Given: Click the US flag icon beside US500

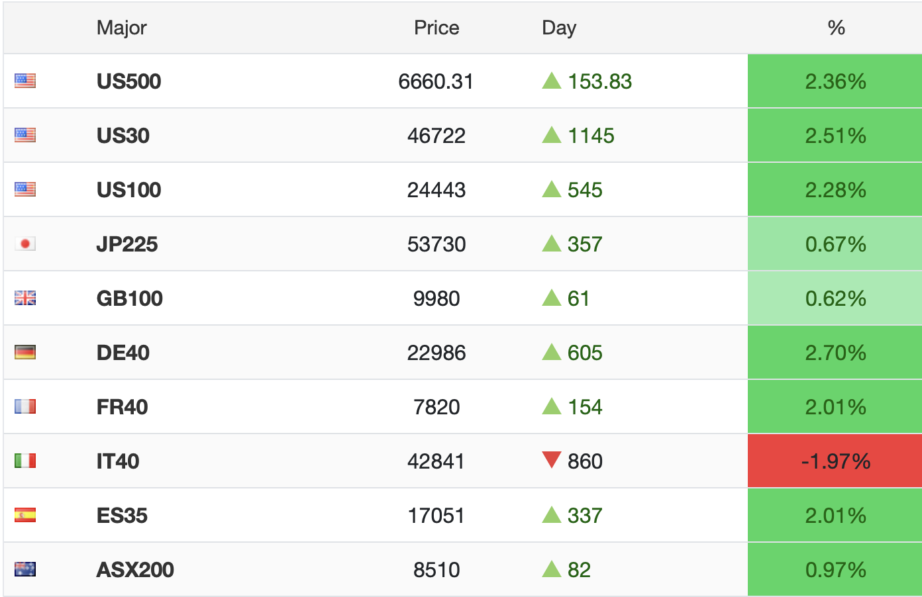Looking at the screenshot, I should point(25,81).
